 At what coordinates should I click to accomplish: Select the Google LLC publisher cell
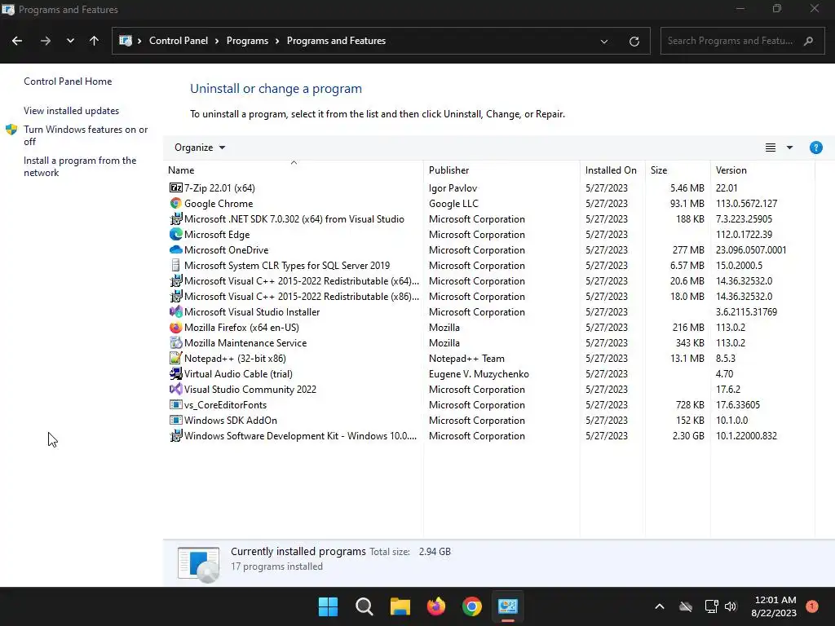coord(453,203)
